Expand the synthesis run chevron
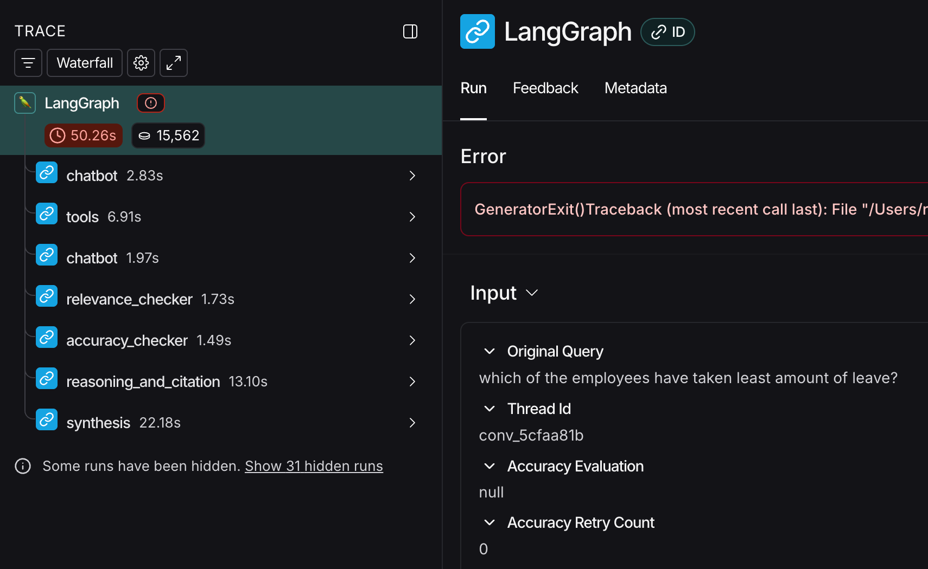Image resolution: width=928 pixels, height=569 pixels. (412, 423)
